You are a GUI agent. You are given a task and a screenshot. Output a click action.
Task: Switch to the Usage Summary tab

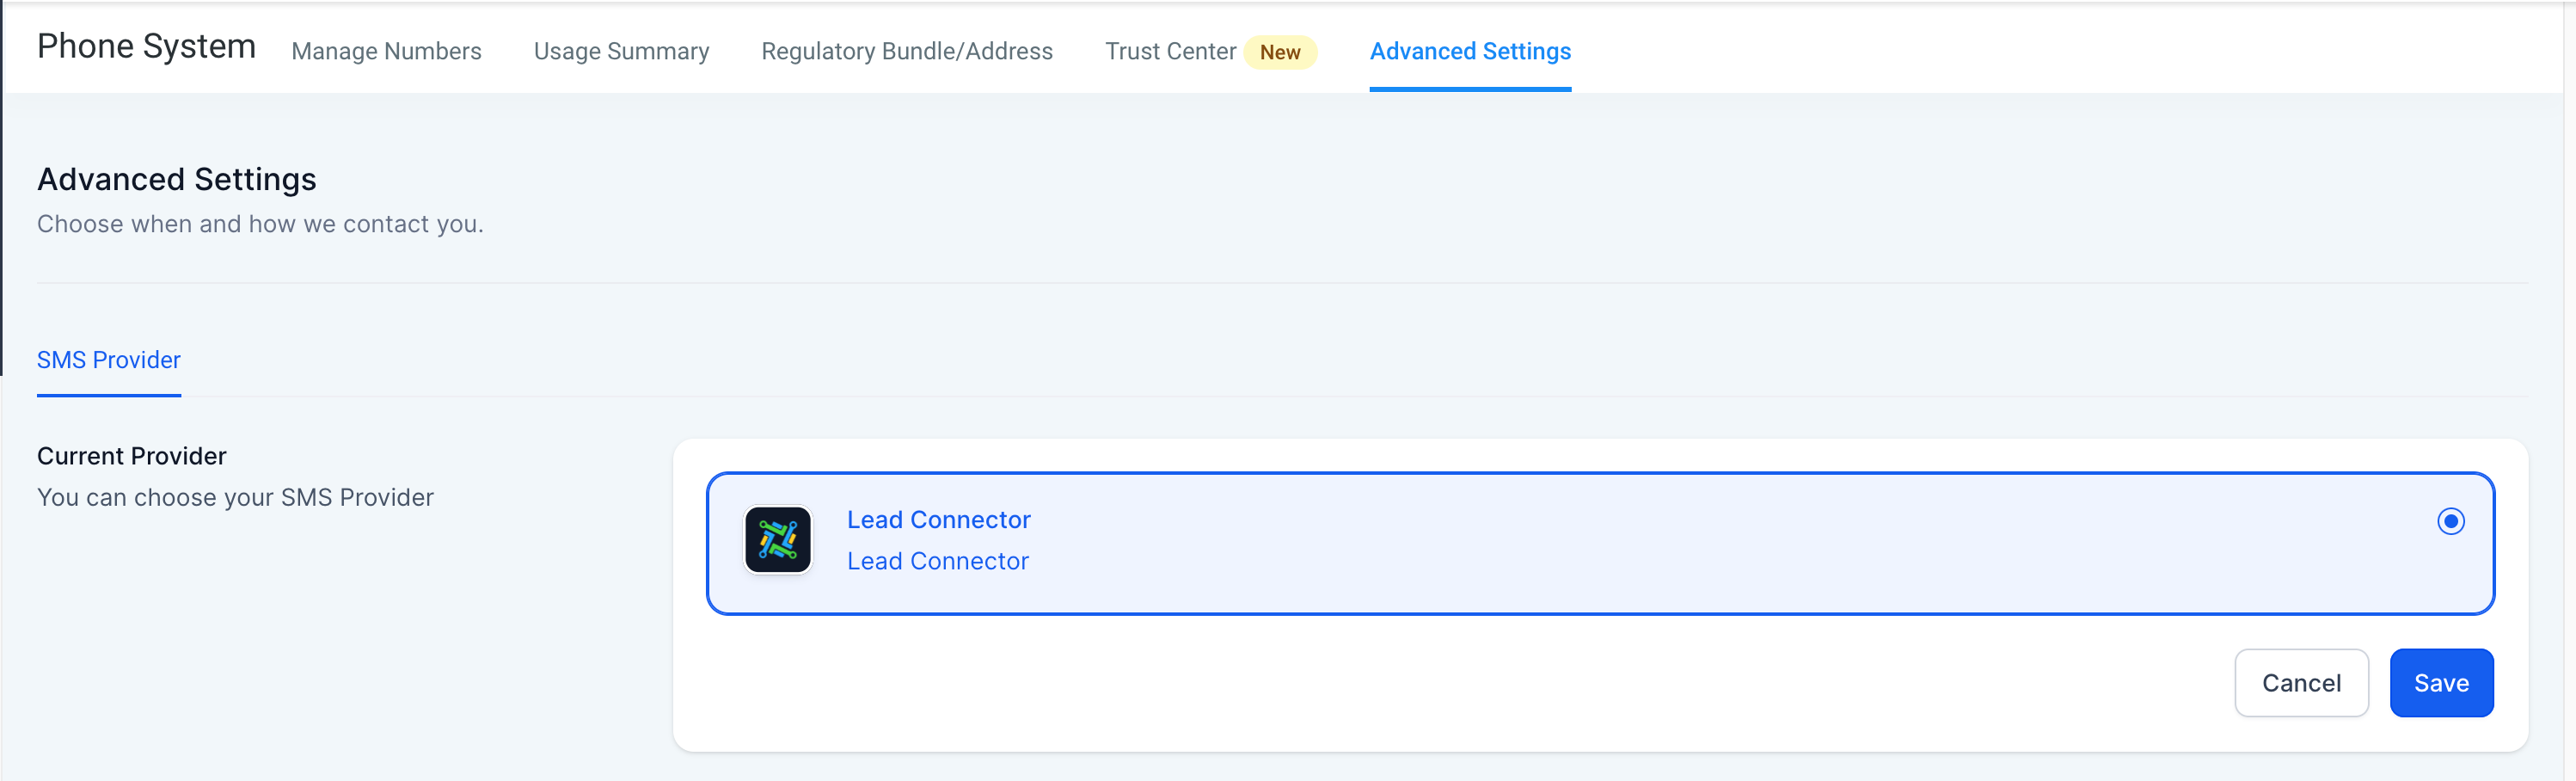click(621, 51)
